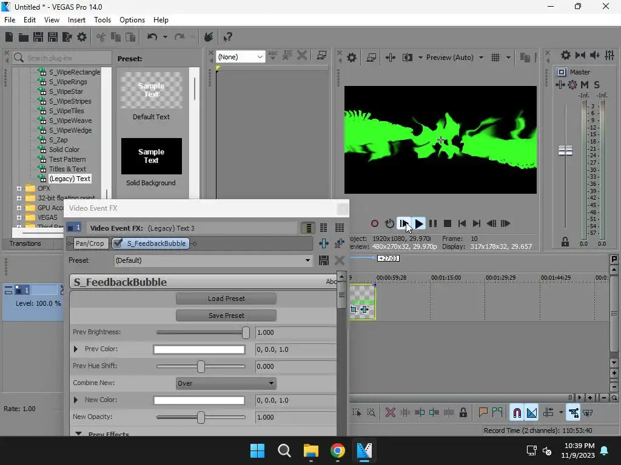This screenshot has height=465, width=621.
Task: Toggle Loop Playback button
Action: 390,224
